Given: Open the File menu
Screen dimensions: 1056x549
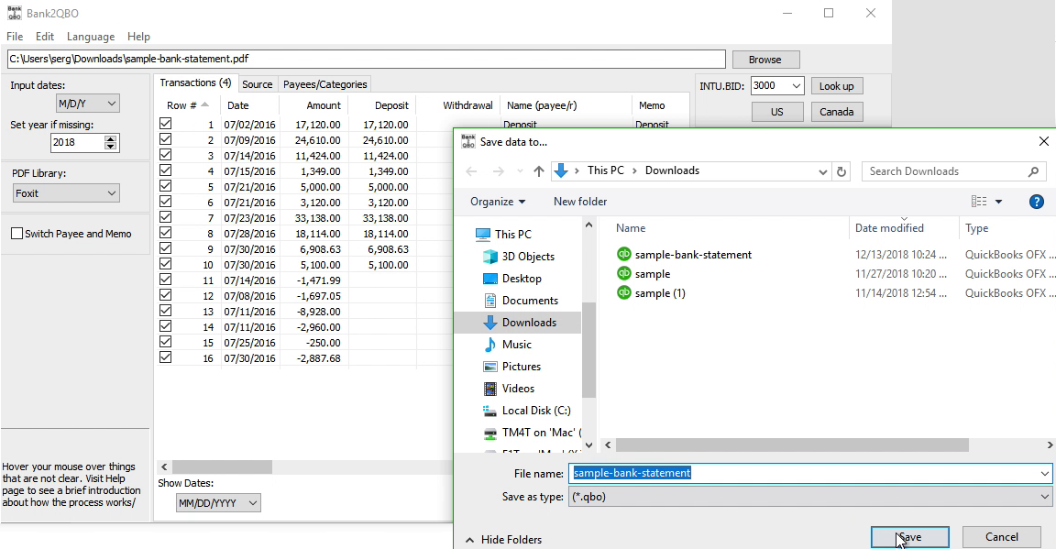Looking at the screenshot, I should pos(15,37).
